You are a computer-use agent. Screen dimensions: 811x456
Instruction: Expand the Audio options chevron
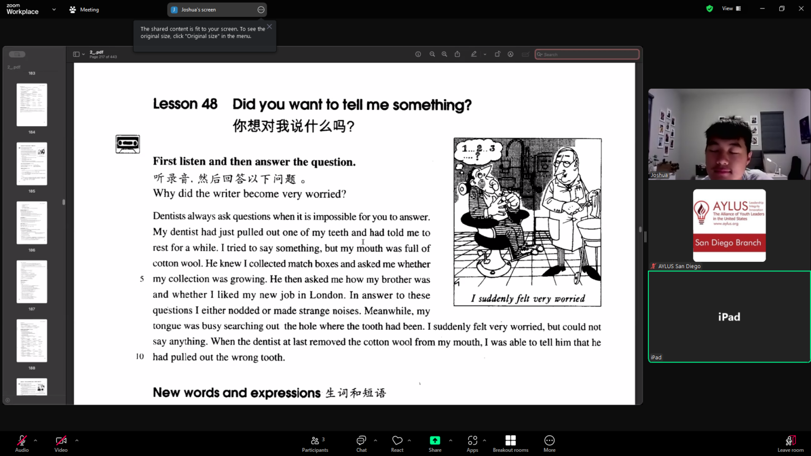click(35, 440)
